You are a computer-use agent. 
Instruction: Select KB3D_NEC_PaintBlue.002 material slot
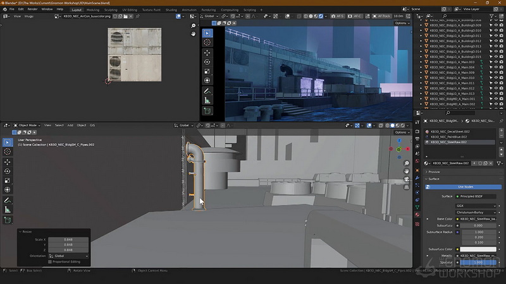[x=460, y=137]
